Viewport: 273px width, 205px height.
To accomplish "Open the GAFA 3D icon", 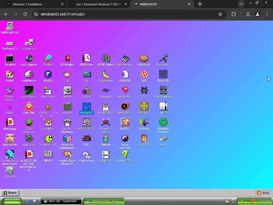I will (x=144, y=140).
